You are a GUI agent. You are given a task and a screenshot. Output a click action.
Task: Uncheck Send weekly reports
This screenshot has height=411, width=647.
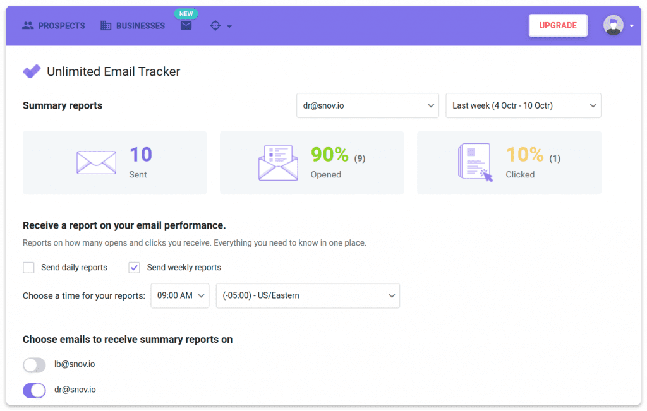click(134, 267)
